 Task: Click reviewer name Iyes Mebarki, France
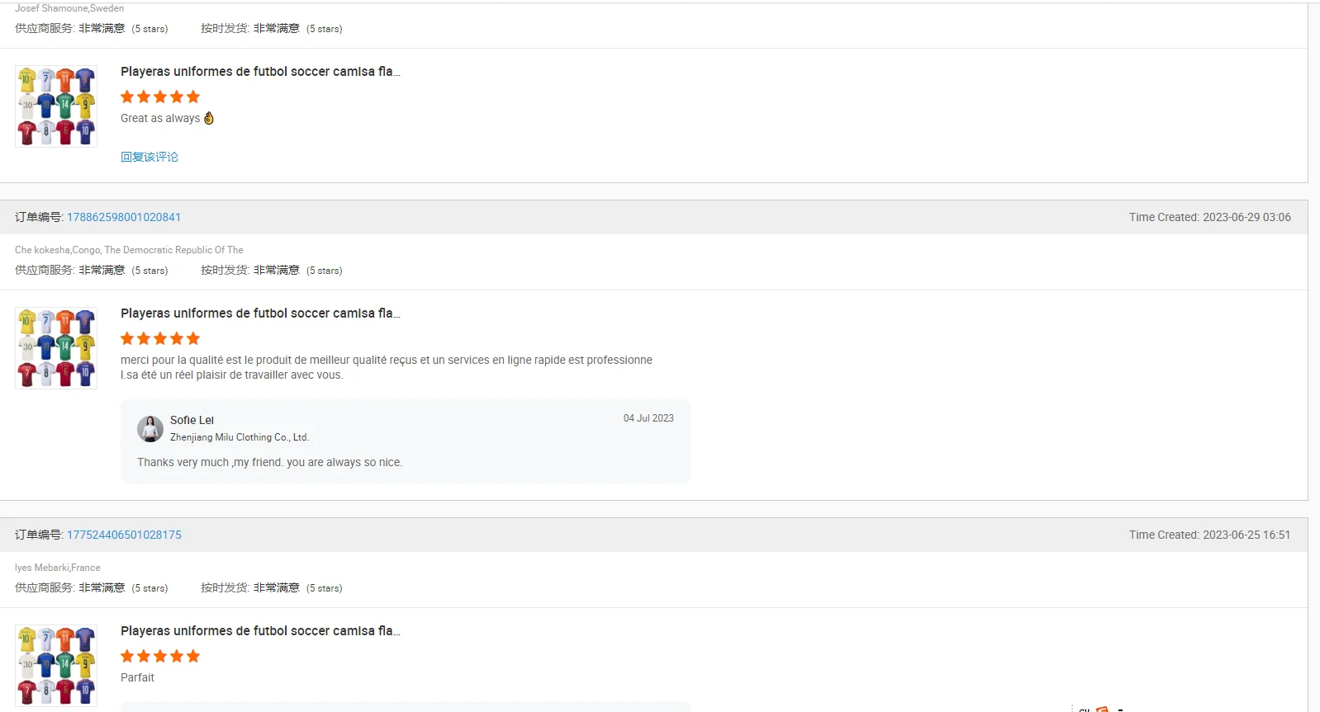pos(58,568)
